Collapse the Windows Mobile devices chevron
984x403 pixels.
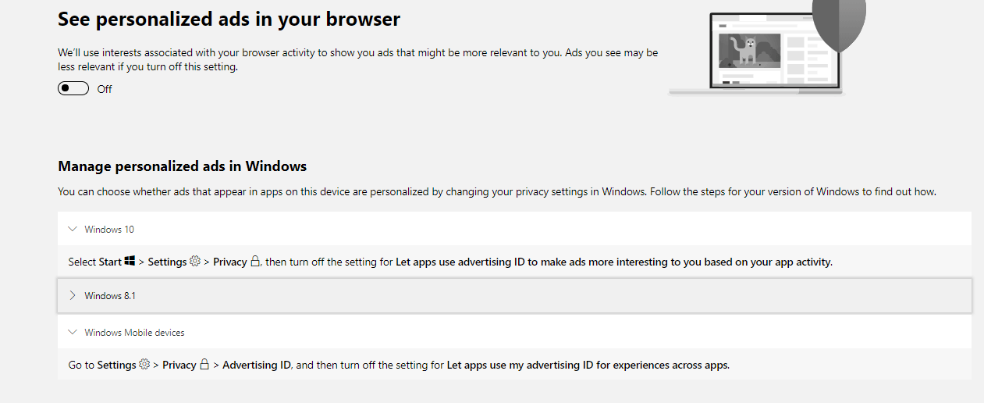pos(73,333)
